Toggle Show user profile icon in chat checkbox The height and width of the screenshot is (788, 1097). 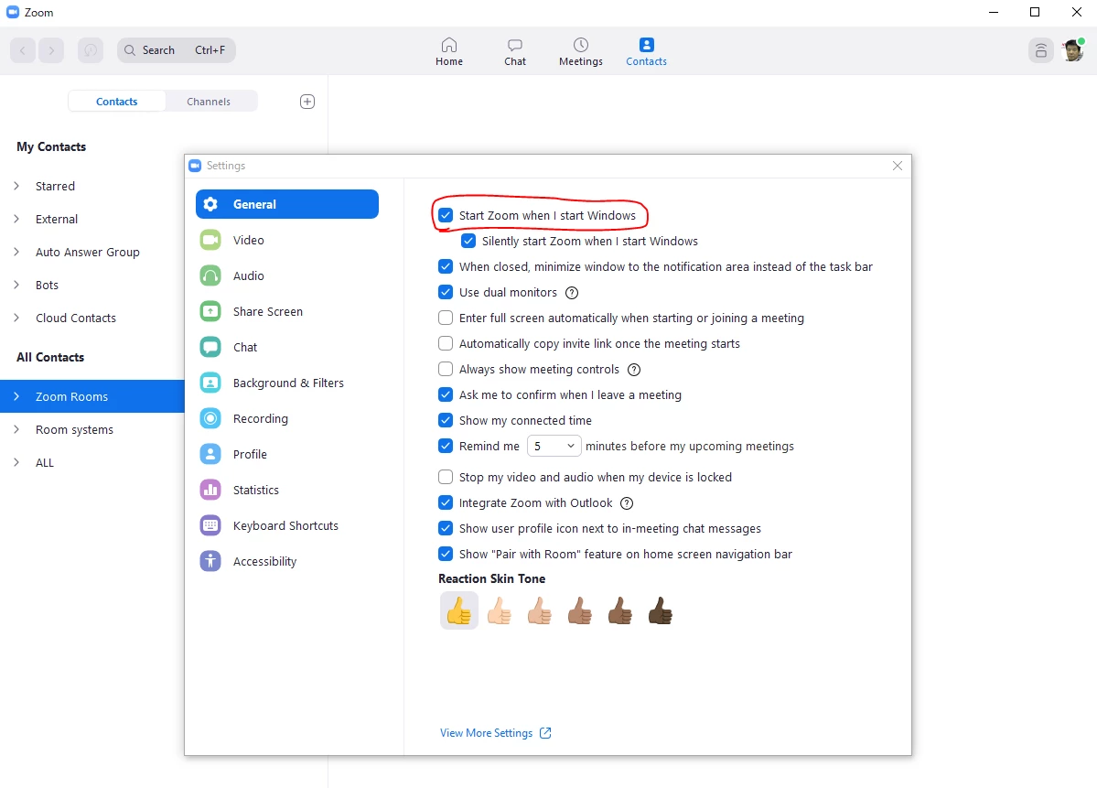coord(446,528)
